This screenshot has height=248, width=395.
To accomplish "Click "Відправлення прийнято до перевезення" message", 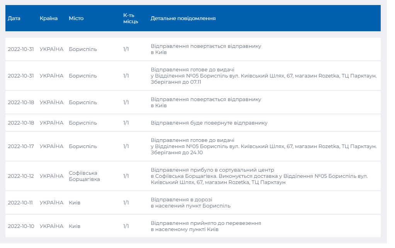I will [x=206, y=223].
